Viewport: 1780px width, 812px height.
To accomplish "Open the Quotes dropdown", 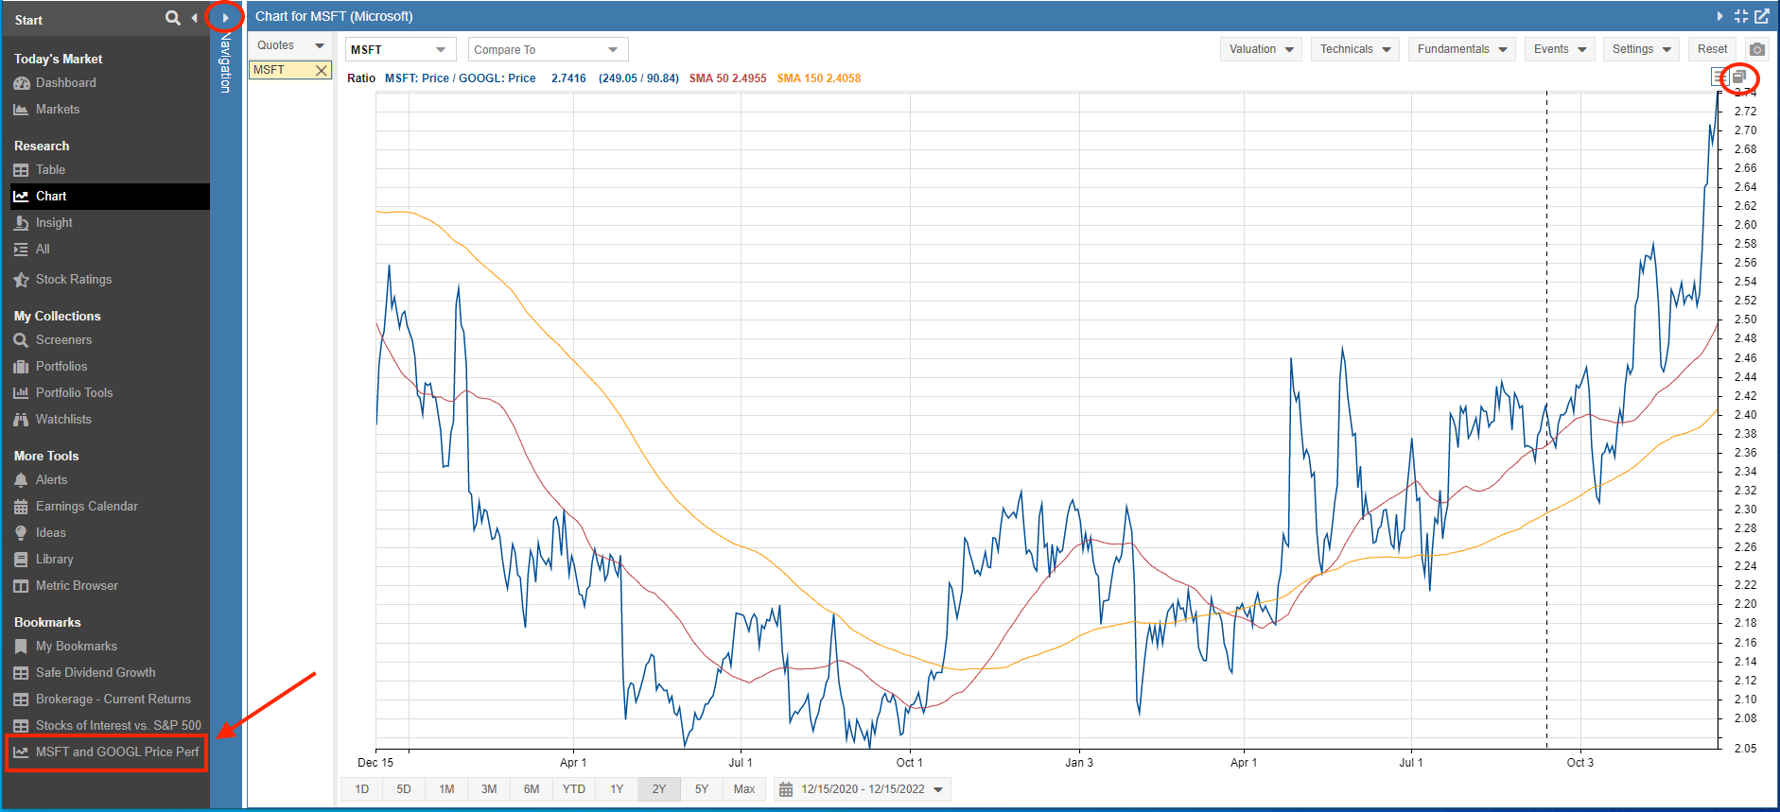I will [x=290, y=45].
